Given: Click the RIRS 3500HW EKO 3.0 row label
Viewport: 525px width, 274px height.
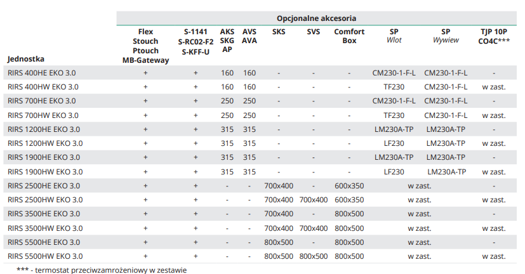Looking at the screenshot, I should pos(45,228).
